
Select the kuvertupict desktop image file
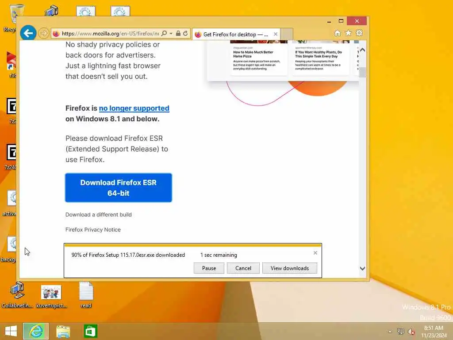pos(51,296)
